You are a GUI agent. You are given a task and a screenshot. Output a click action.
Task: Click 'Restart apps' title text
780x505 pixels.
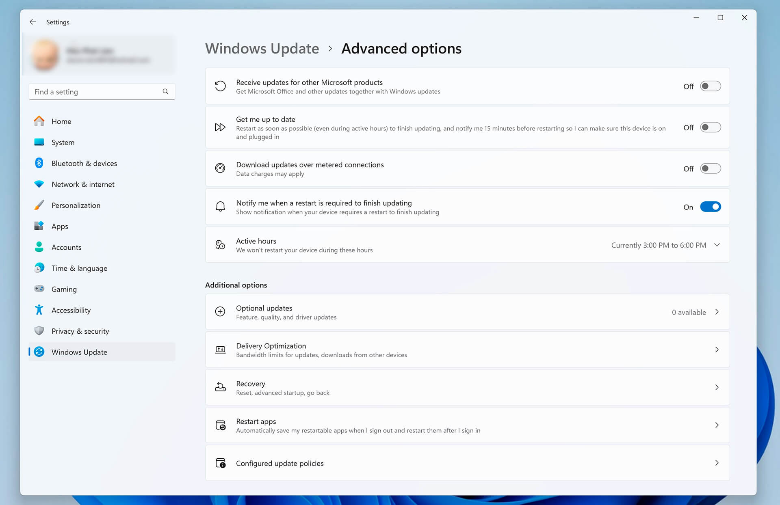coord(256,421)
